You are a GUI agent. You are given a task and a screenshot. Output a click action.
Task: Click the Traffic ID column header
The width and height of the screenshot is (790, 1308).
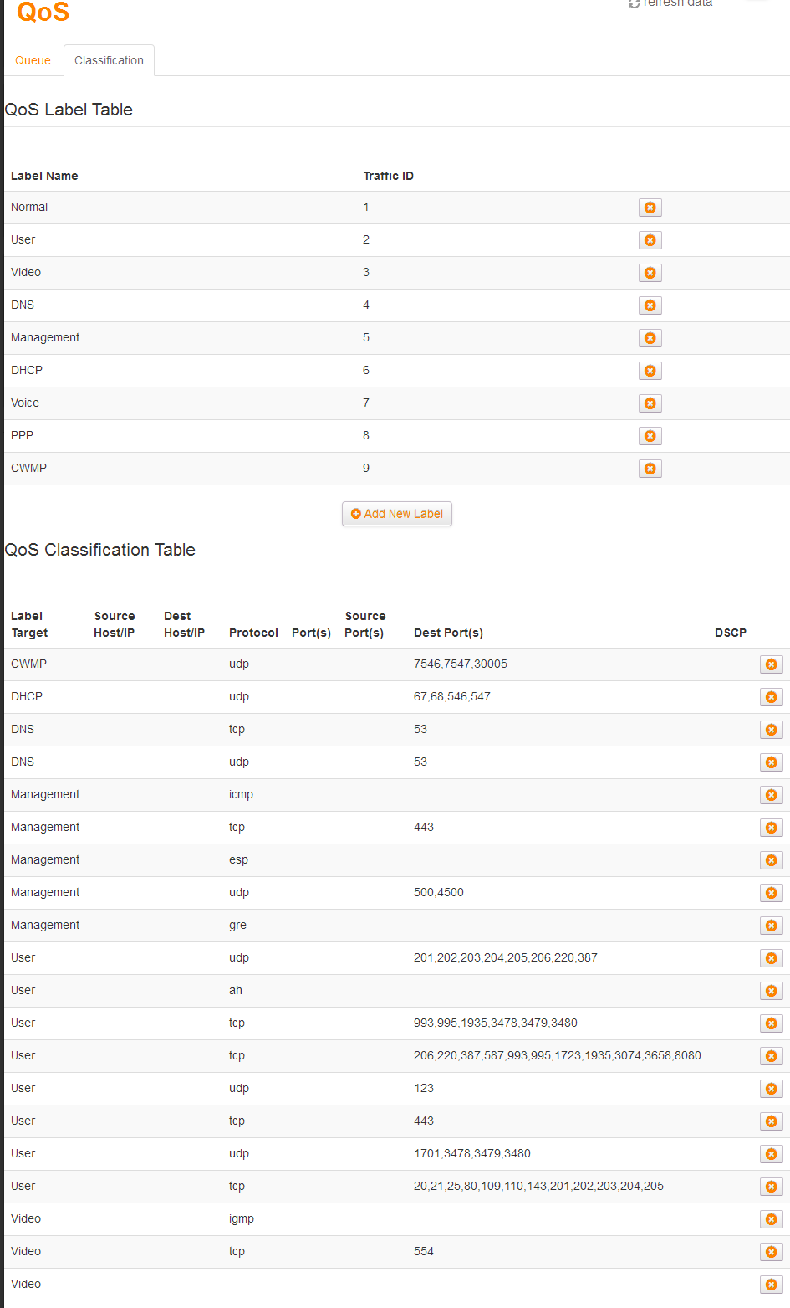(x=389, y=176)
